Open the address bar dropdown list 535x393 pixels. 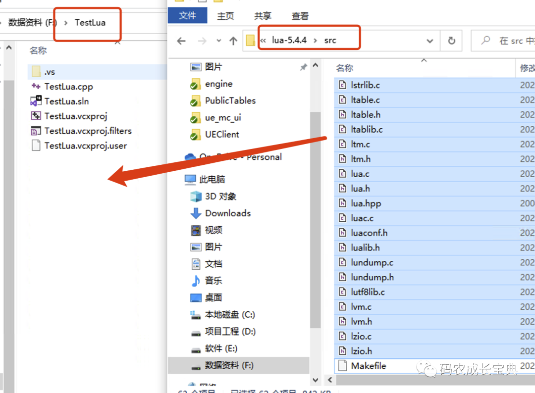pyautogui.click(x=429, y=40)
